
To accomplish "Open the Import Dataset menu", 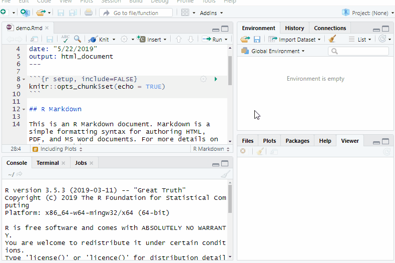I will point(294,40).
